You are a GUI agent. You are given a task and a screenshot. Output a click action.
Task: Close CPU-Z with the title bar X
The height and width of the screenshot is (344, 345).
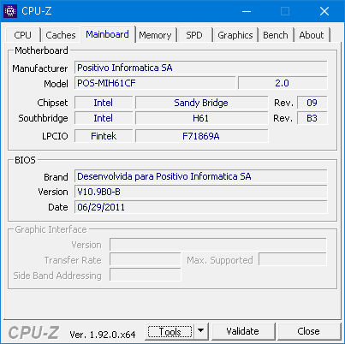(324, 11)
